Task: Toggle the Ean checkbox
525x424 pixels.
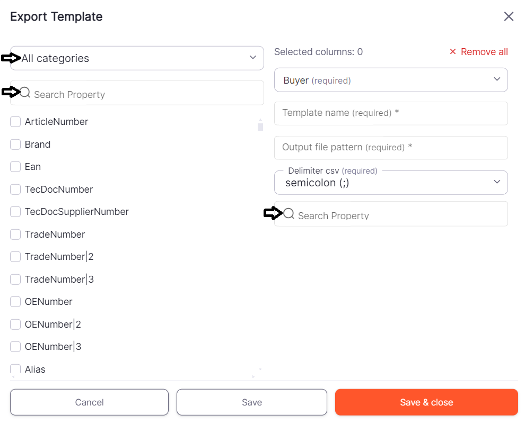Action: (x=15, y=167)
